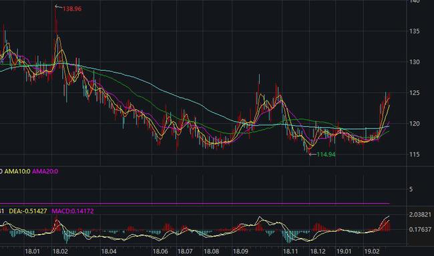Click the MACD:0.14172 indicator value
The height and width of the screenshot is (256, 434).
click(x=73, y=211)
